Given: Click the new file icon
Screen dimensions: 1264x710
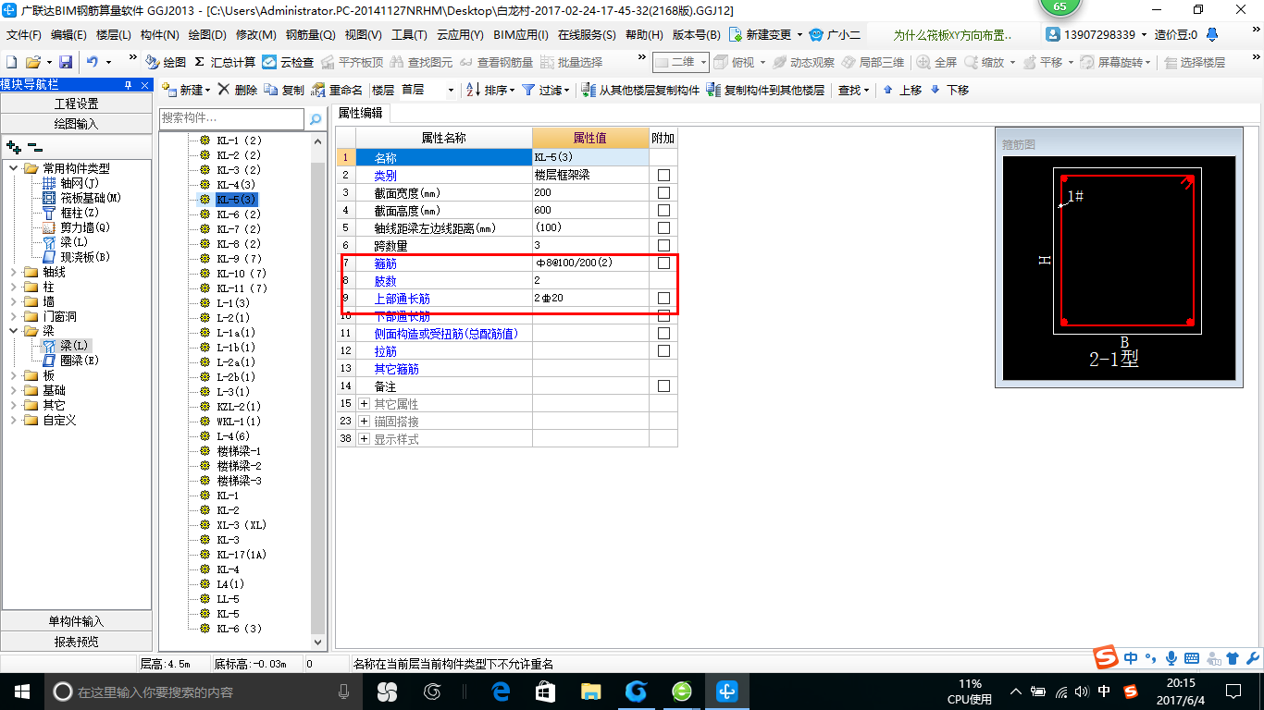Looking at the screenshot, I should click(12, 62).
